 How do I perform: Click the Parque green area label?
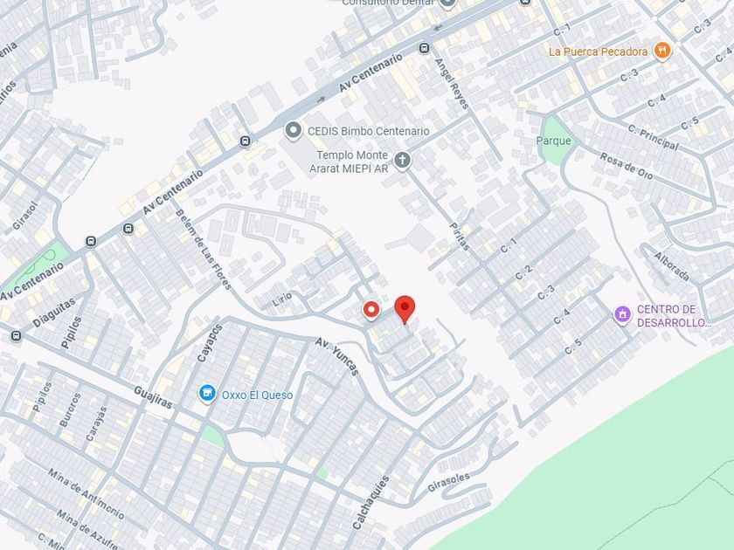[x=554, y=141]
